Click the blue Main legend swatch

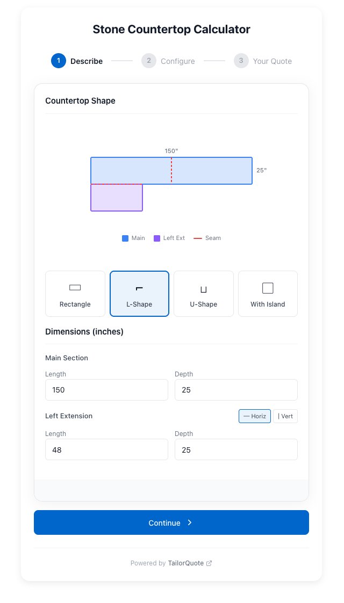coord(125,238)
